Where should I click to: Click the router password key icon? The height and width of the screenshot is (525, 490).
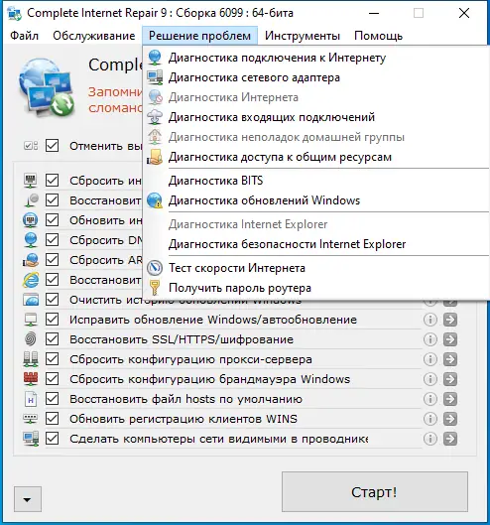coord(155,288)
